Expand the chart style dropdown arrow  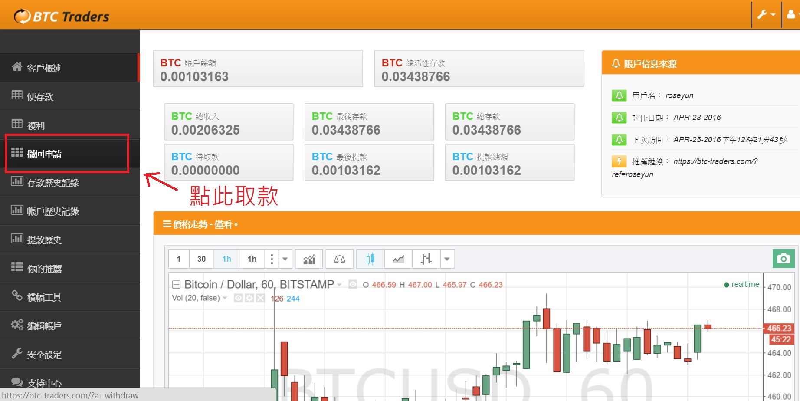point(447,259)
